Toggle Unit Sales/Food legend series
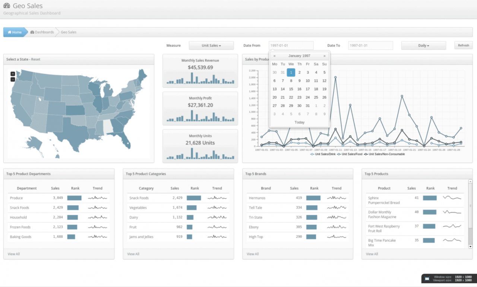 (350, 154)
